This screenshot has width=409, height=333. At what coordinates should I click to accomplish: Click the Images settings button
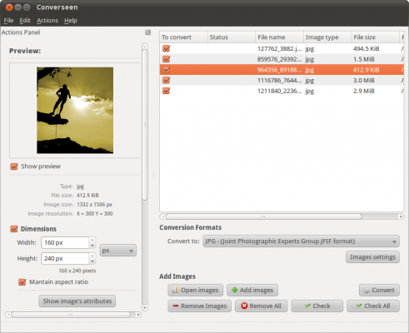pos(372,257)
